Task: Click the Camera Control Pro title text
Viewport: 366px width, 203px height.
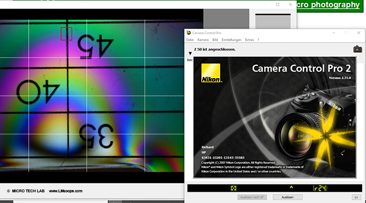Action: [x=207, y=33]
